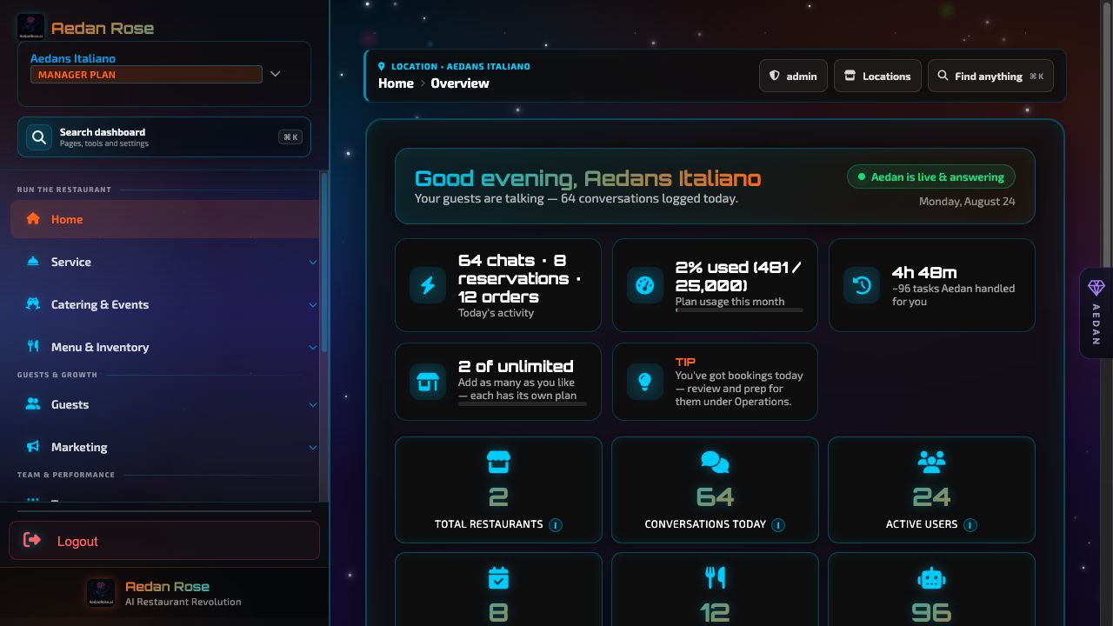Click the store icon on 2 of unlimited card

(x=428, y=382)
